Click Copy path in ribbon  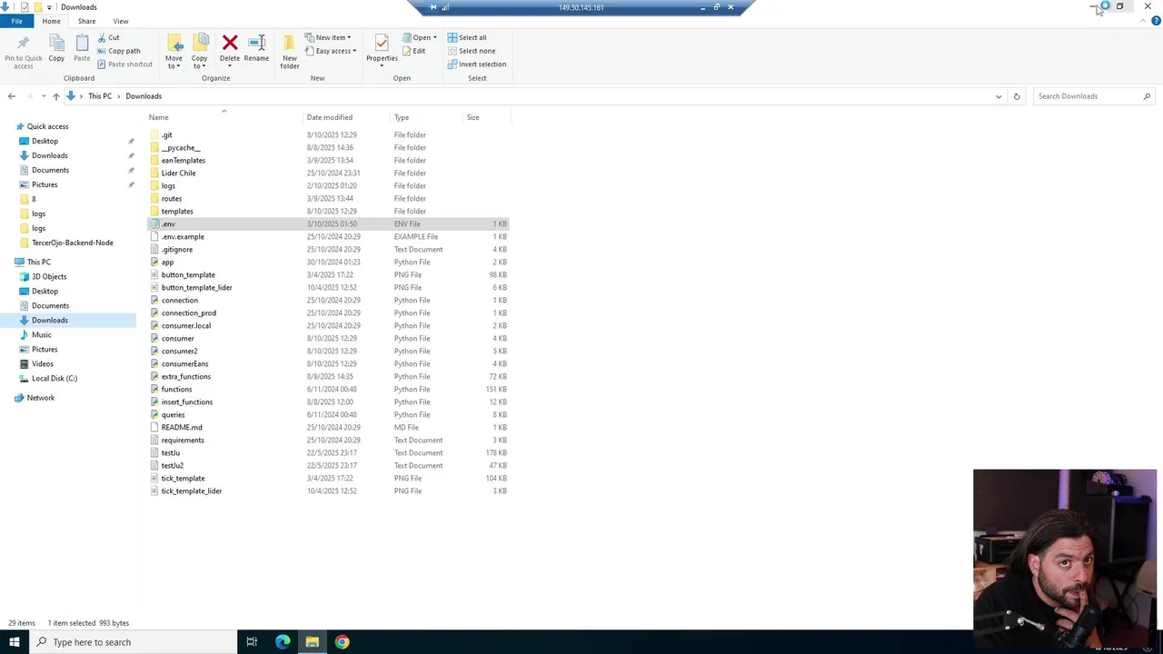[x=118, y=51]
